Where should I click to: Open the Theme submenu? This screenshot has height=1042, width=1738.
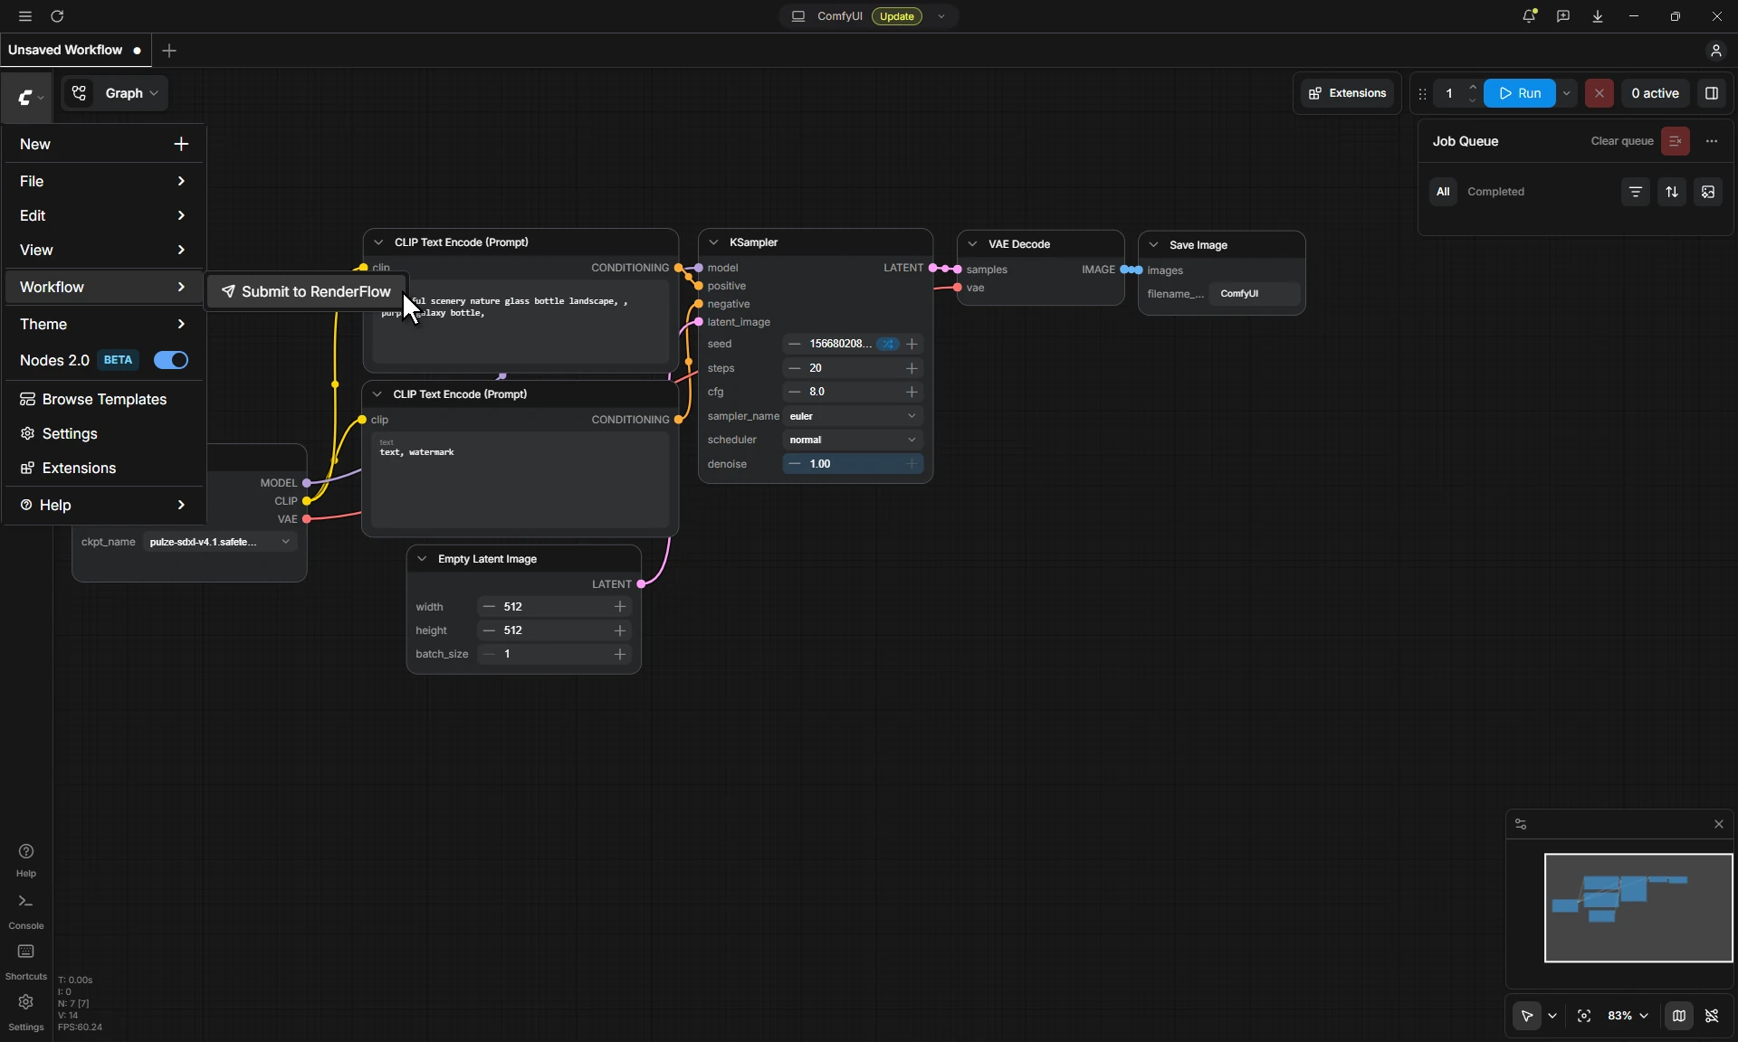point(102,324)
